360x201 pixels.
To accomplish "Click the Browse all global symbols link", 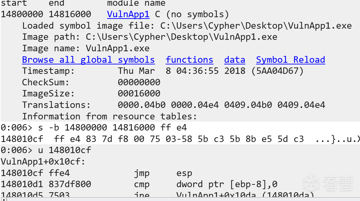I will (88, 60).
